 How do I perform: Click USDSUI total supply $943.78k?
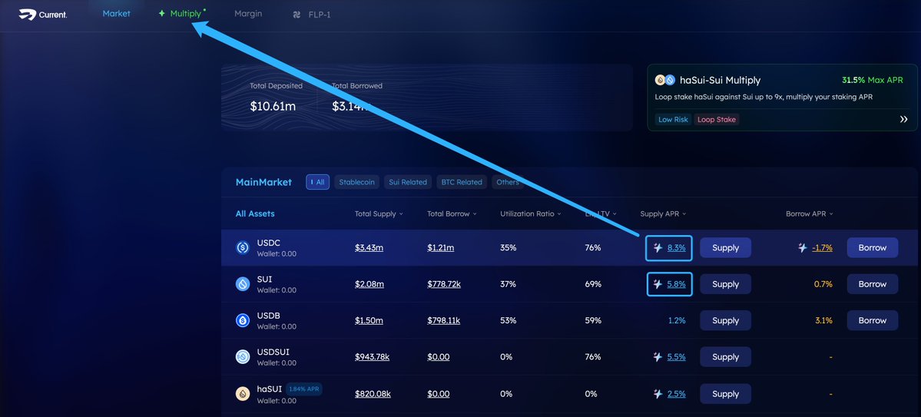372,357
